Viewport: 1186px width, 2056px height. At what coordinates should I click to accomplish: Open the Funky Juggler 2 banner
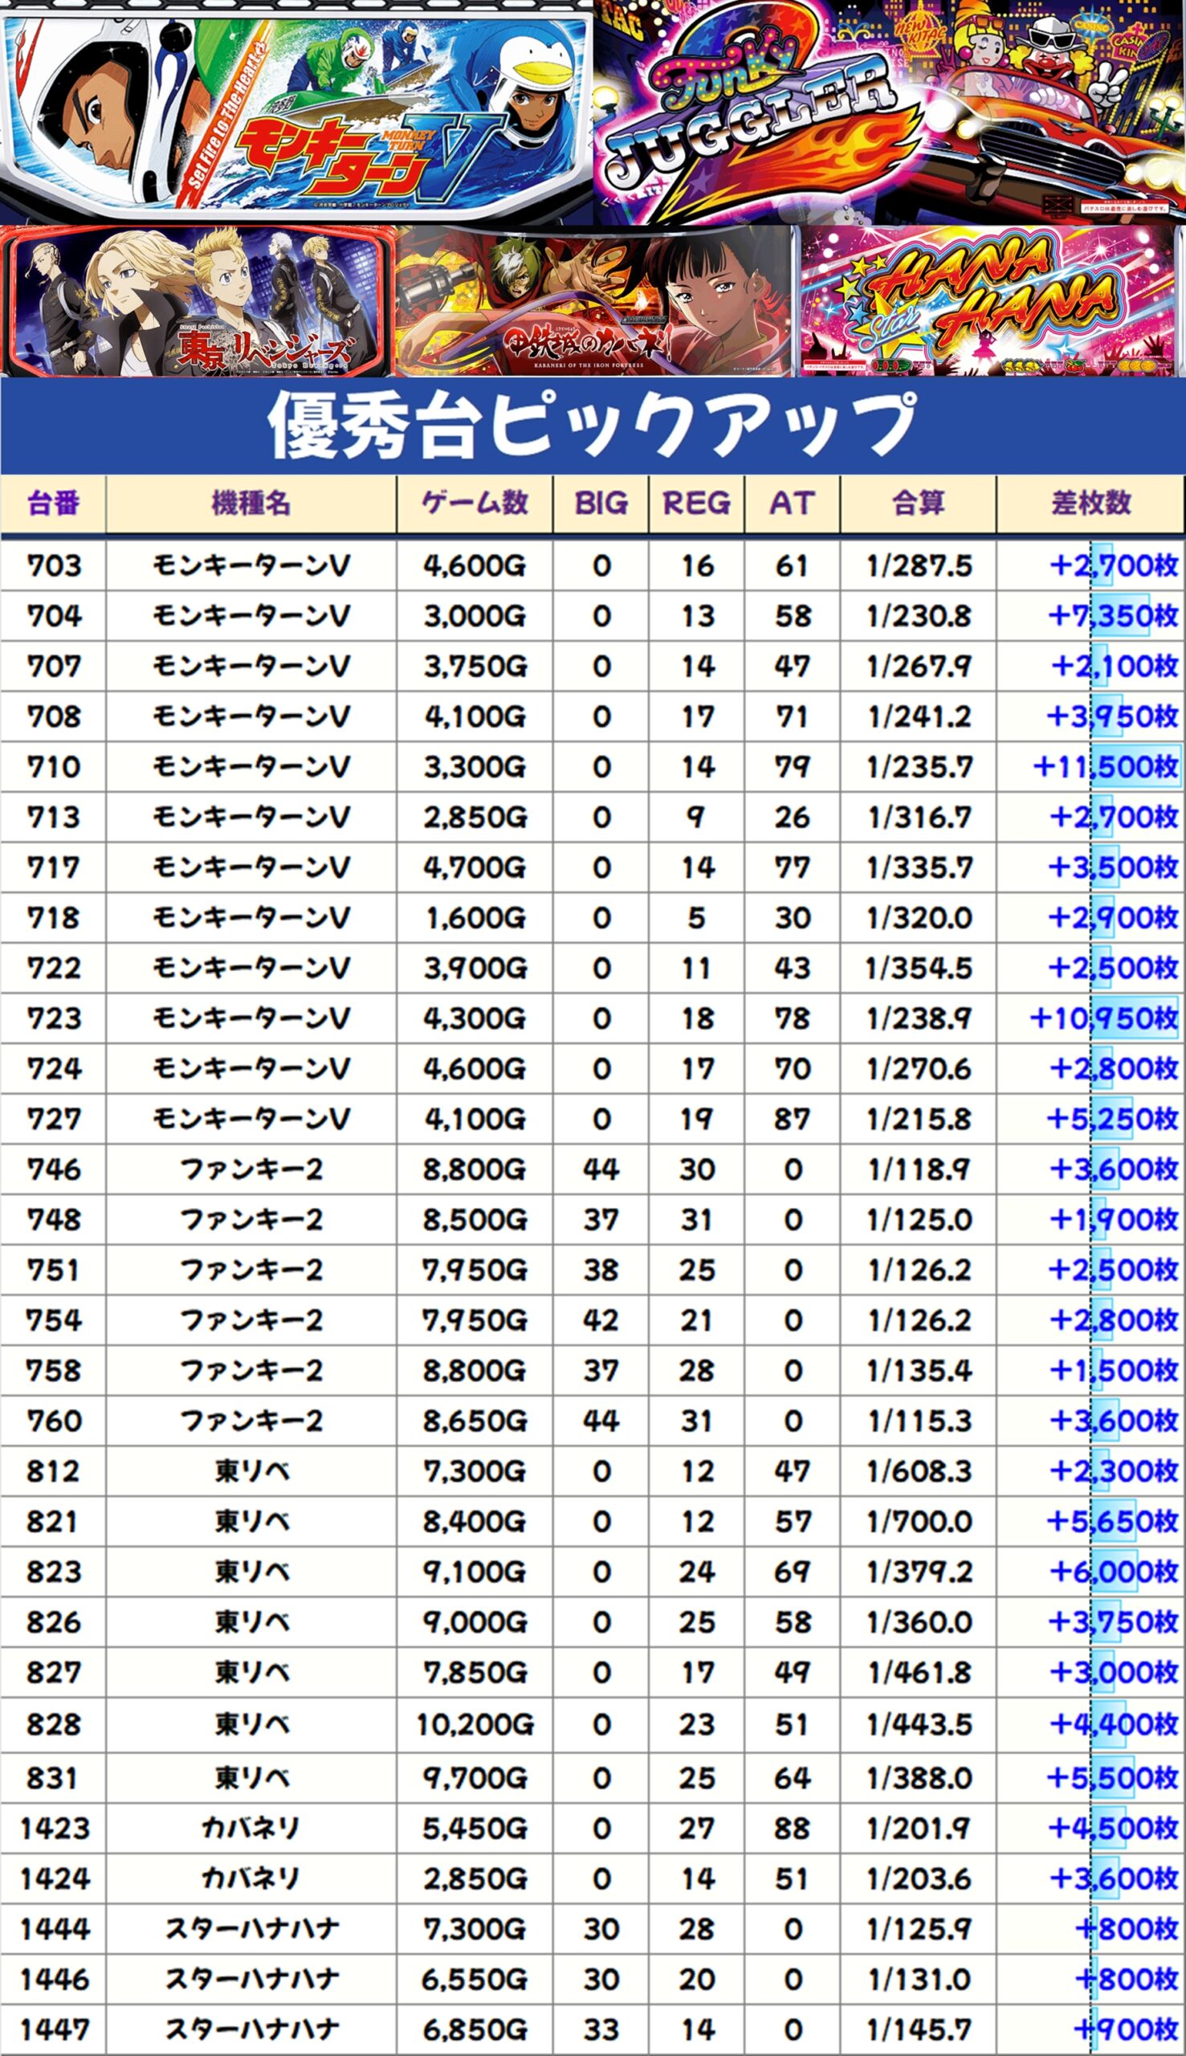890,112
